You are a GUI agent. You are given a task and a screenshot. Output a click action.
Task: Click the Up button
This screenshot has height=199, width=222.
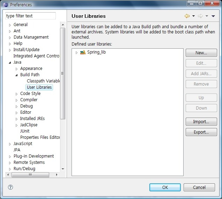pyautogui.click(x=201, y=98)
